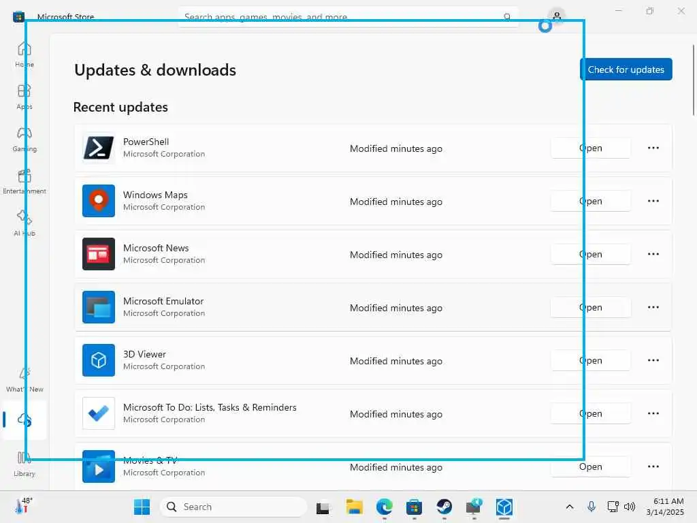The width and height of the screenshot is (697, 523).
Task: Open the taskbar clock and date
Action: [x=665, y=507]
